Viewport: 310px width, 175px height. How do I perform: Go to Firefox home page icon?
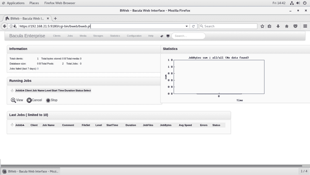287,26
